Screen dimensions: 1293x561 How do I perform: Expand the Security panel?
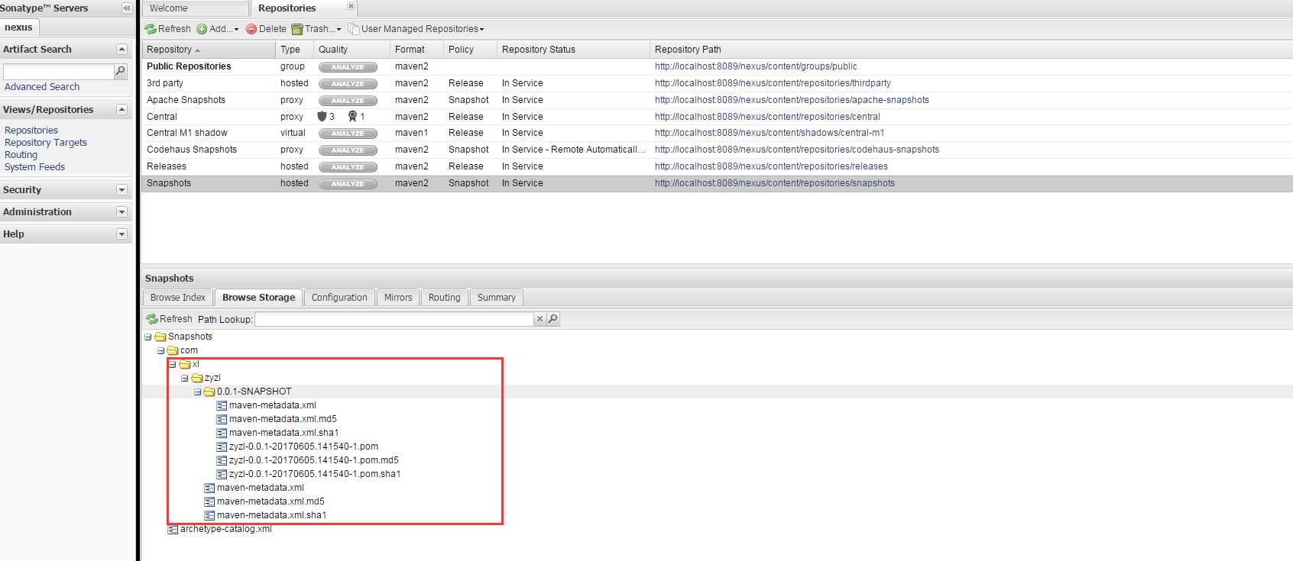[122, 189]
